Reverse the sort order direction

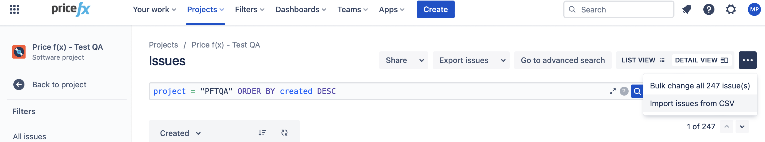(x=262, y=133)
